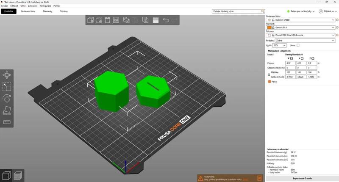Undo the last action
The width and height of the screenshot is (339, 182).
click(166, 20)
